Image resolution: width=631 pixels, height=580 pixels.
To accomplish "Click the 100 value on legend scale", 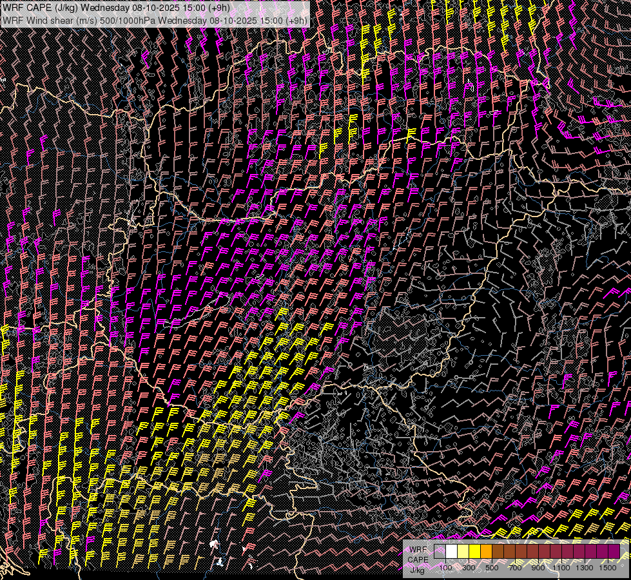I will point(446,568).
